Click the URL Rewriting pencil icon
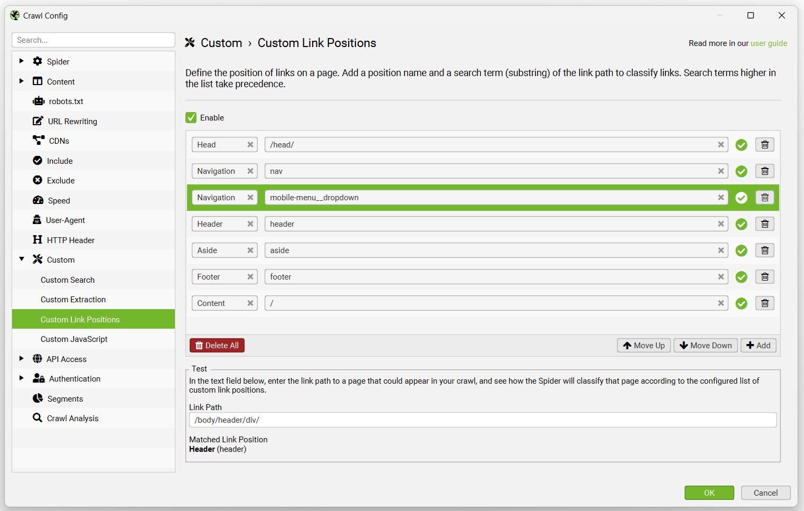Viewport: 804px width, 511px height. [x=38, y=120]
